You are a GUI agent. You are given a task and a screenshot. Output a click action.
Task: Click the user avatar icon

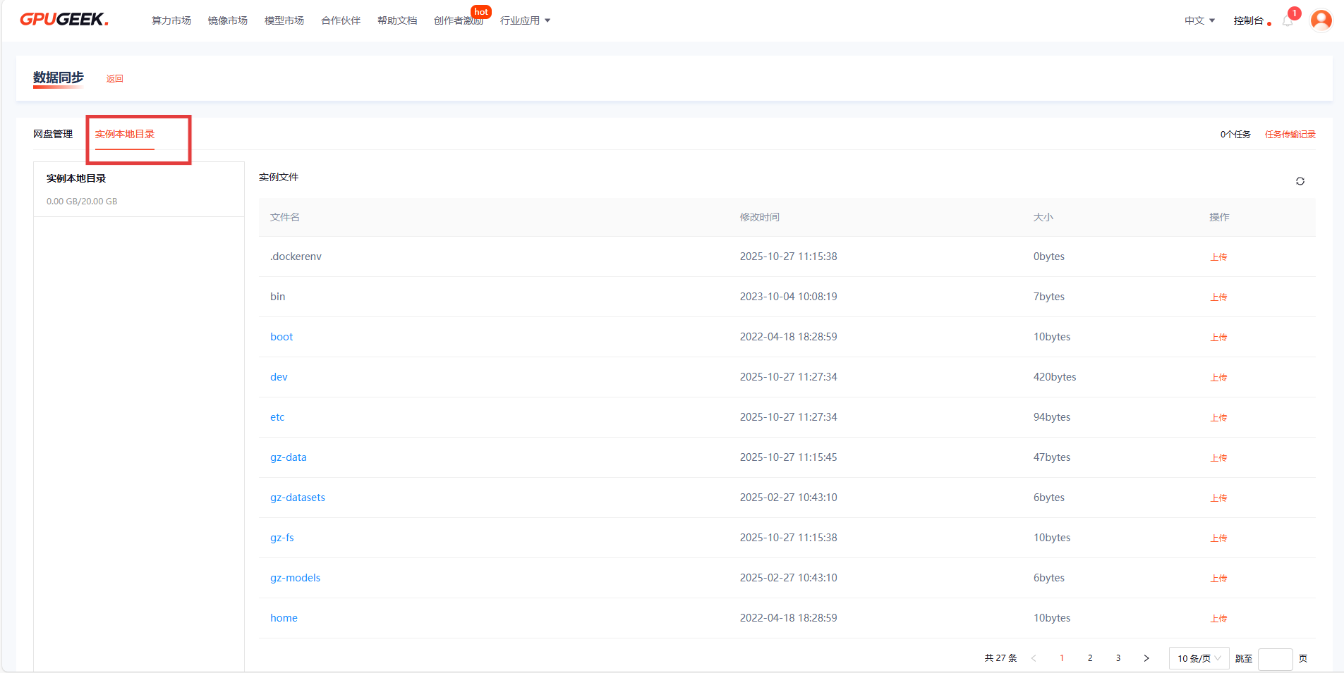[x=1321, y=20]
